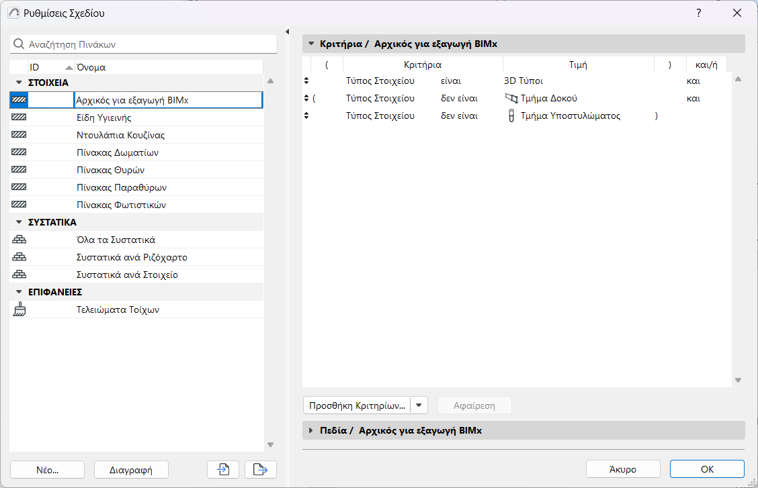The height and width of the screenshot is (488, 758).
Task: Open the Προσθήκη Κριτηρίων dropdown arrow
Action: click(x=419, y=405)
